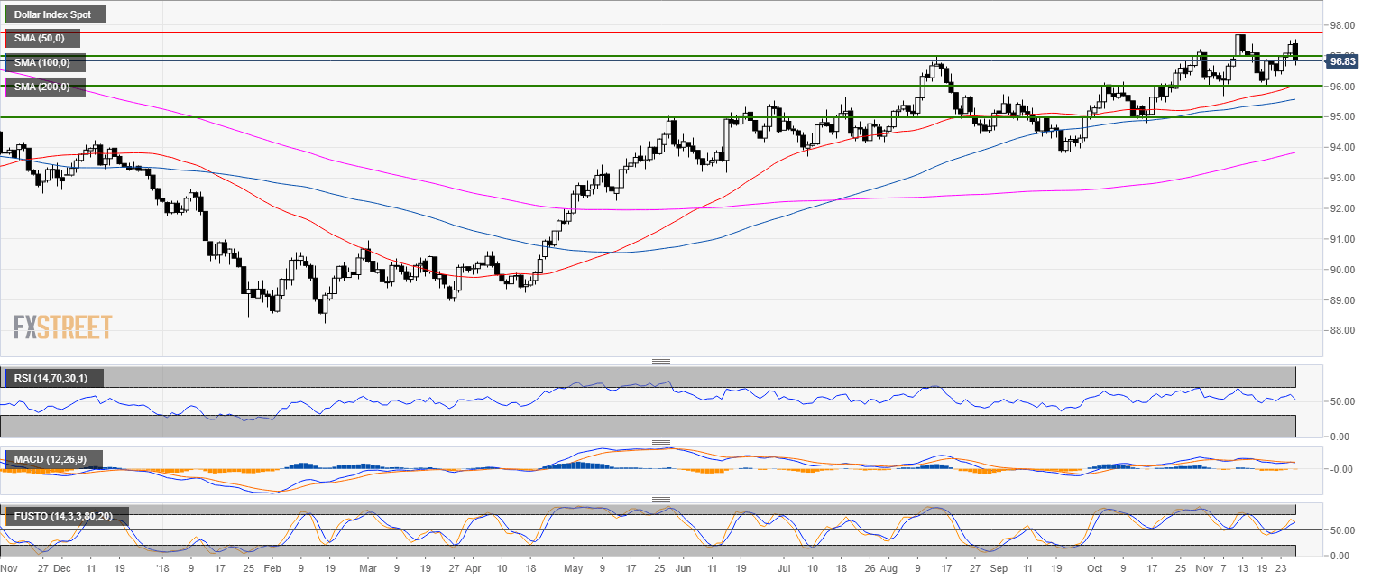Viewport: 1381px width, 580px height.
Task: Click the Oct month marker on the time axis
Action: coord(1094,570)
